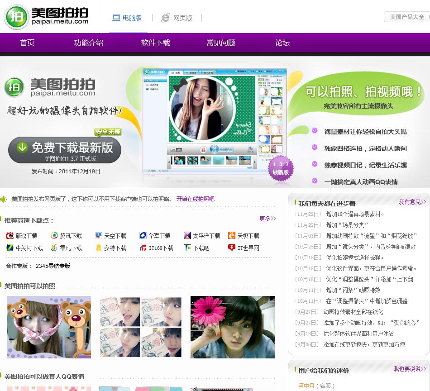Open changelog entry 增加18个逼真场景素材
Viewport: 430px width, 391px height.
(x=355, y=214)
